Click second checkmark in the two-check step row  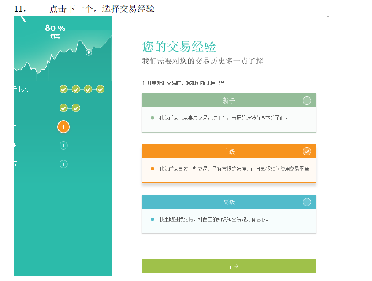click(x=76, y=108)
